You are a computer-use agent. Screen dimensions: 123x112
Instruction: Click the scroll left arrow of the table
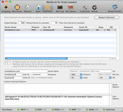[x=112, y=58]
